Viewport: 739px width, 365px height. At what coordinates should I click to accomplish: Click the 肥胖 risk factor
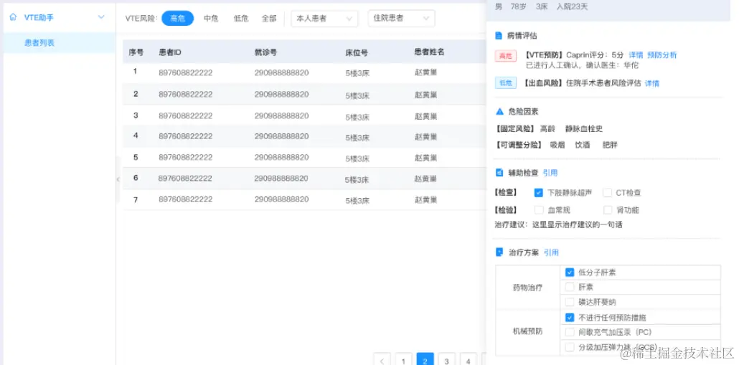click(x=610, y=145)
